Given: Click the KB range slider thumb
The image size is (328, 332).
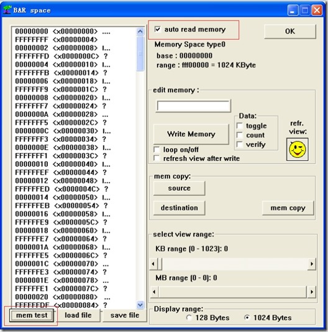Looking at the screenshot, I should click(x=160, y=264).
